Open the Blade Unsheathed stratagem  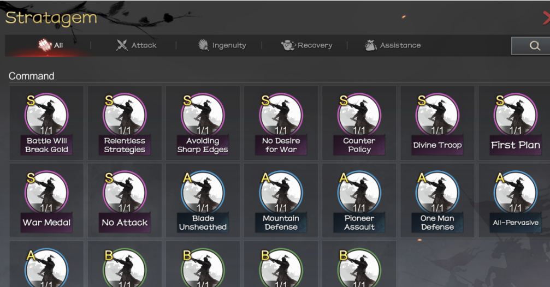click(203, 200)
